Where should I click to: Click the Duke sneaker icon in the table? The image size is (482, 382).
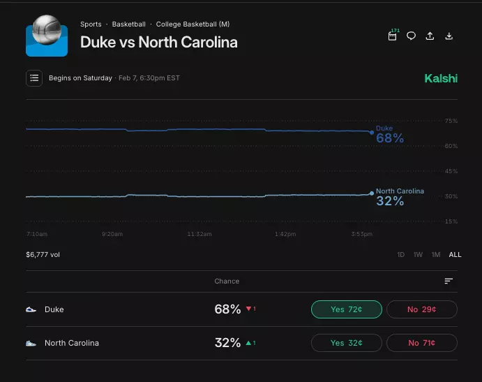pos(31,309)
